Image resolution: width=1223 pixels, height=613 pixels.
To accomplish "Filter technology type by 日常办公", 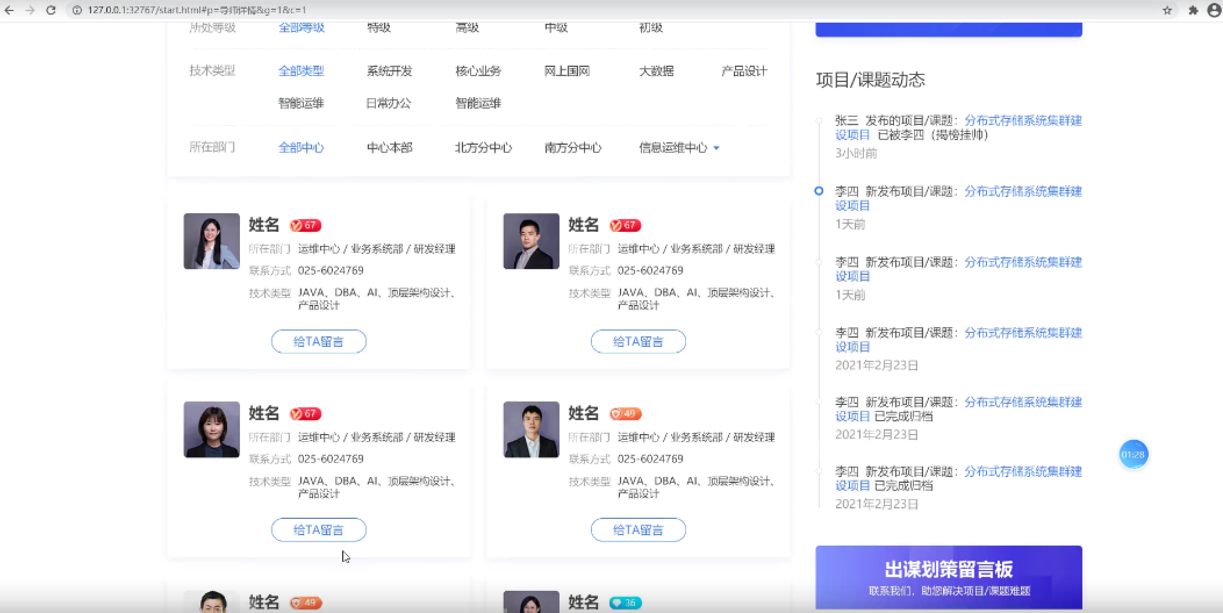I will click(x=389, y=103).
